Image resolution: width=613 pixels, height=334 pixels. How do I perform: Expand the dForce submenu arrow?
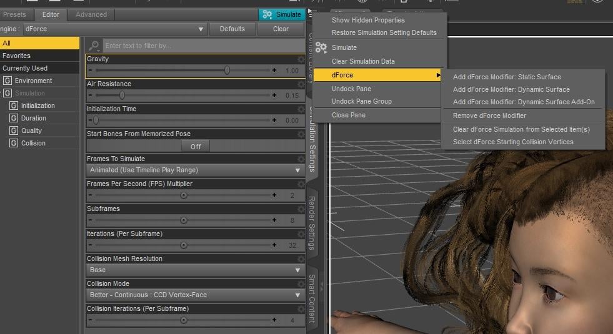438,75
